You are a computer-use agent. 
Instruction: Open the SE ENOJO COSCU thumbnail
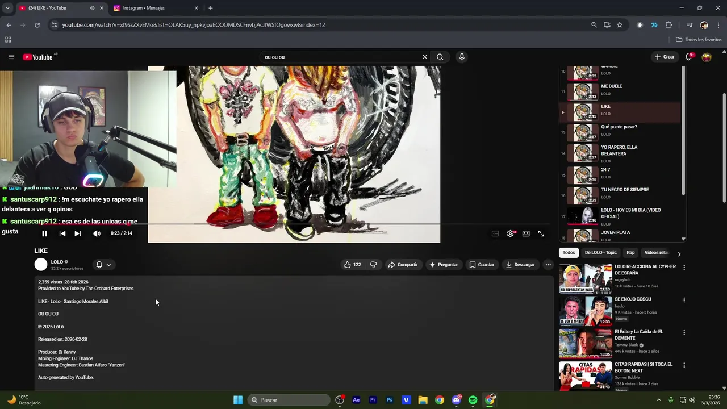click(x=585, y=311)
